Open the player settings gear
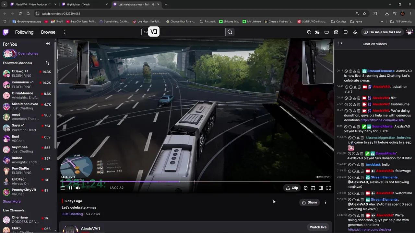 click(x=305, y=188)
